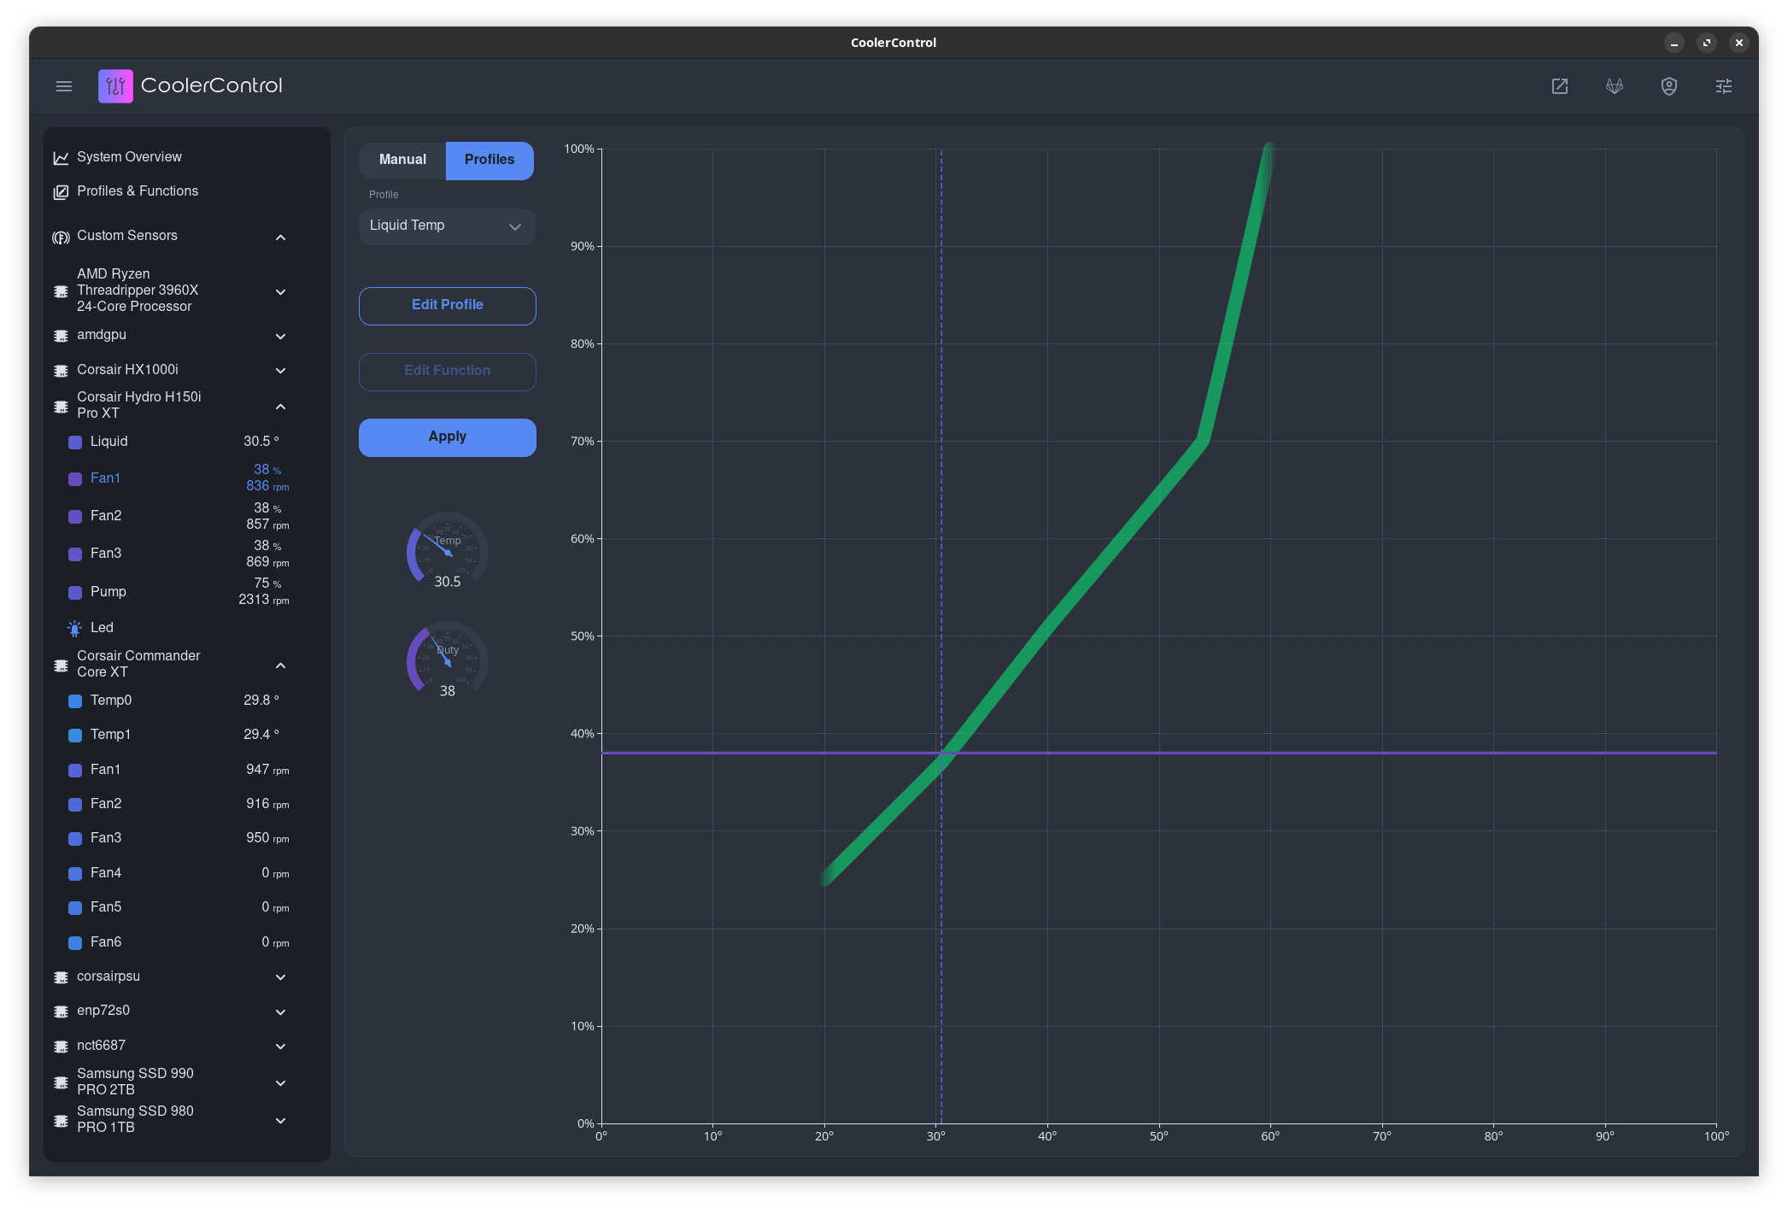The image size is (1788, 1208).
Task: Switch to Manual control mode
Action: [x=402, y=160]
